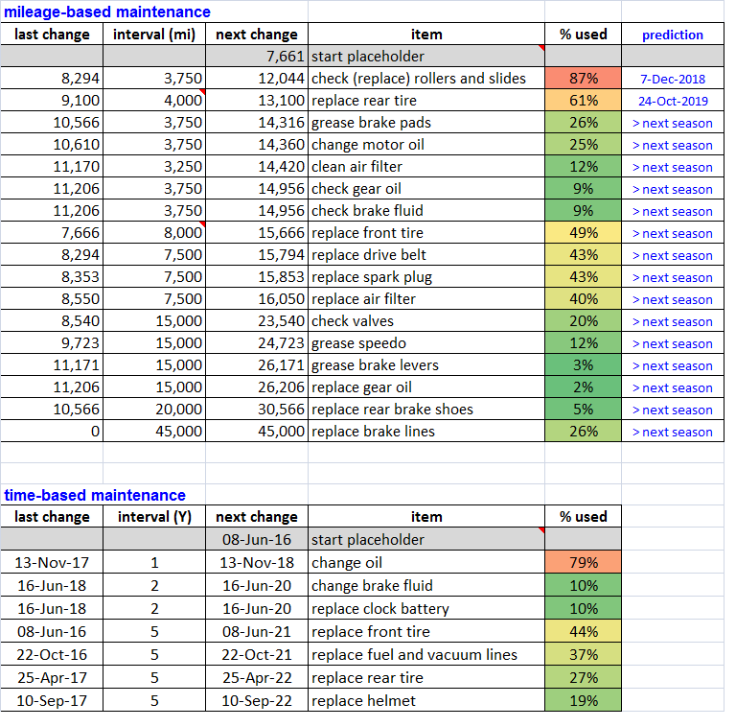
Task: Select 'replace fuel and vacuum lines' cell
Action: pyautogui.click(x=426, y=654)
